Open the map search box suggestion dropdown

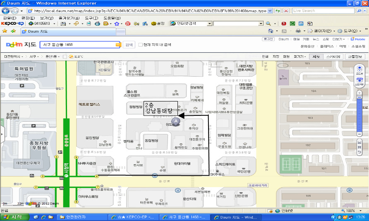click(117, 45)
